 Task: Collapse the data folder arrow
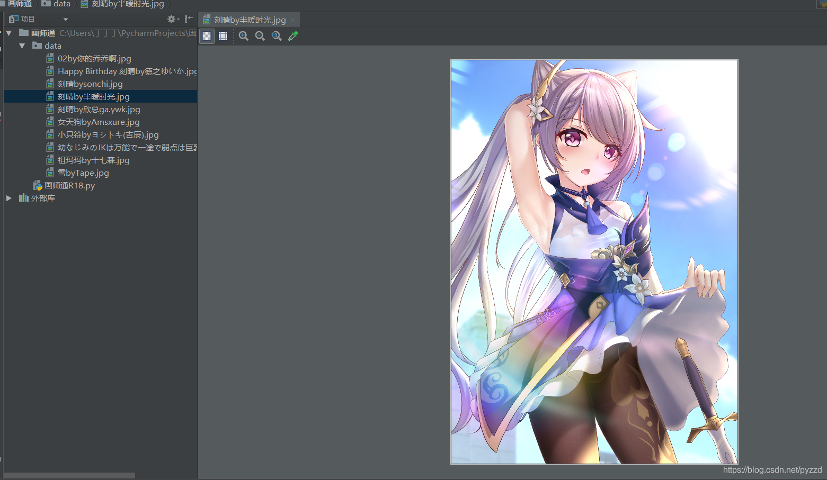pyautogui.click(x=22, y=46)
